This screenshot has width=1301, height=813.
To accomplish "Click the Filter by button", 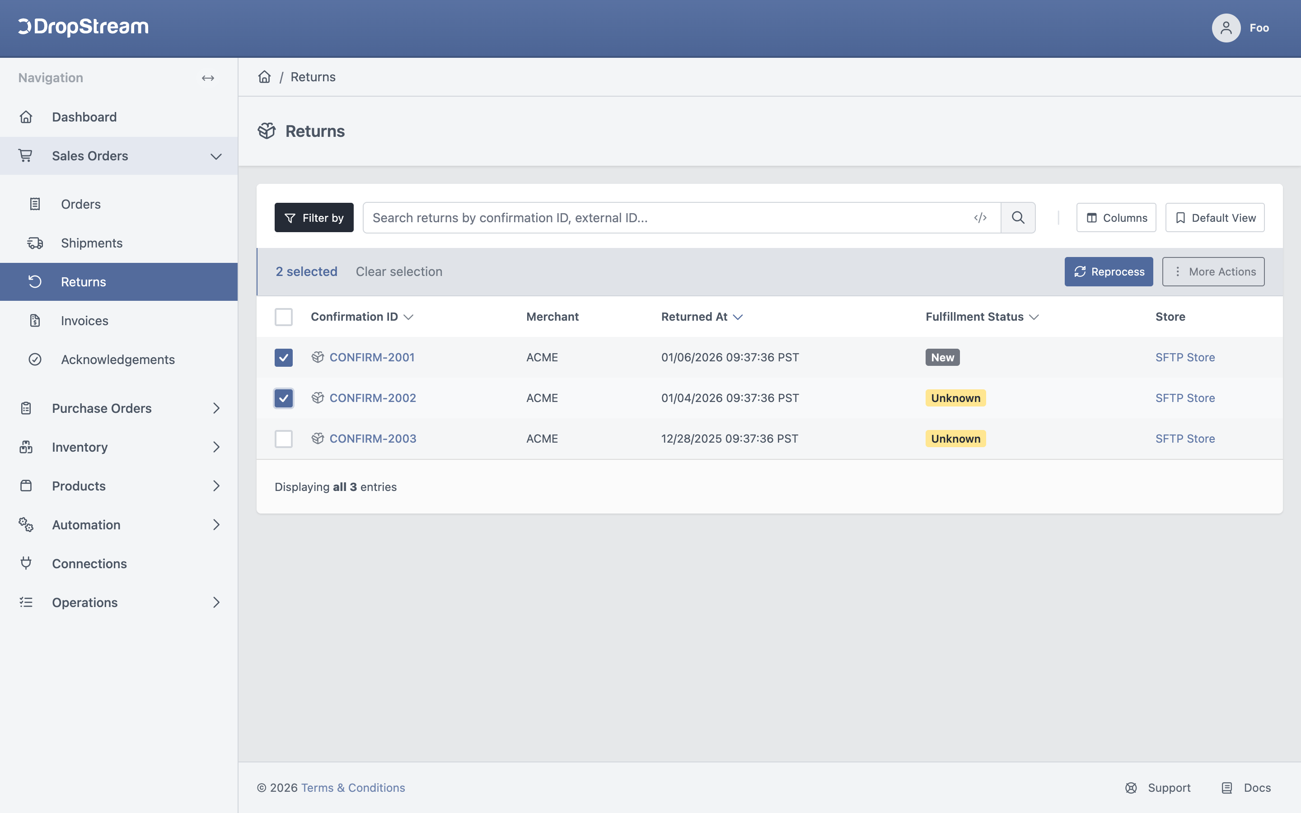I will pyautogui.click(x=314, y=218).
